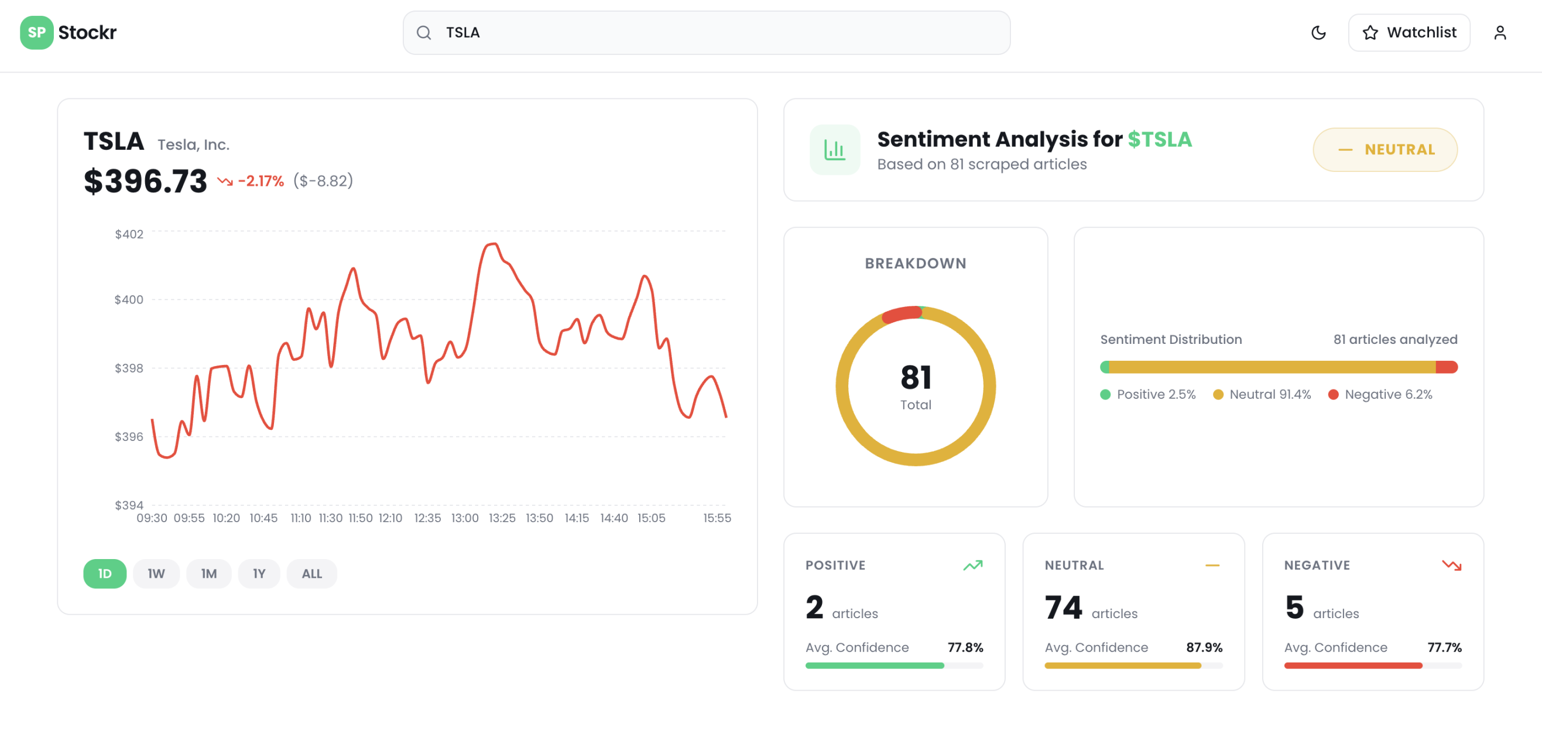Show ALL time chart range
The width and height of the screenshot is (1542, 731).
point(311,574)
